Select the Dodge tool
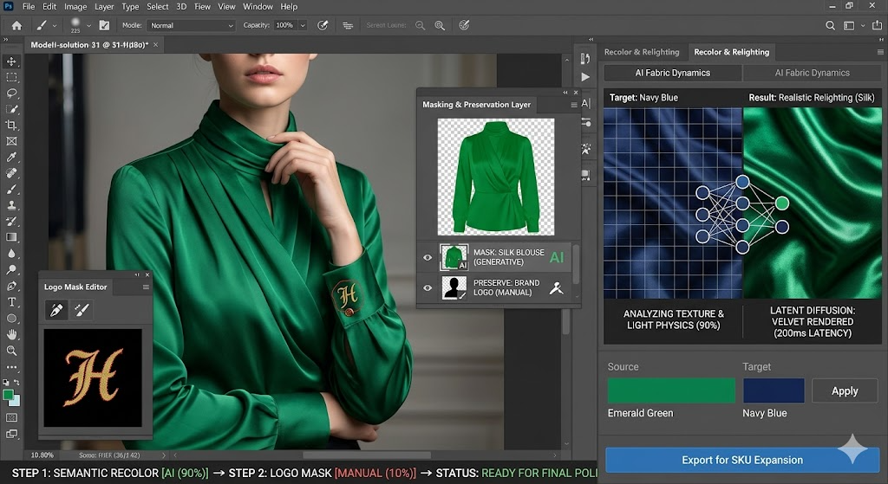This screenshot has width=888, height=484. [11, 269]
